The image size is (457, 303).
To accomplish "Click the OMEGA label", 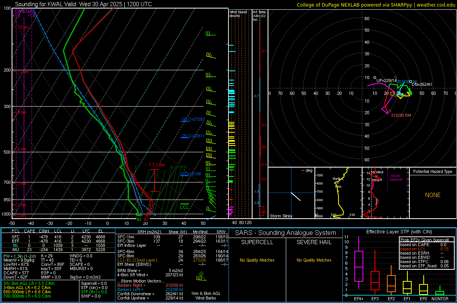I will tap(24, 11).
